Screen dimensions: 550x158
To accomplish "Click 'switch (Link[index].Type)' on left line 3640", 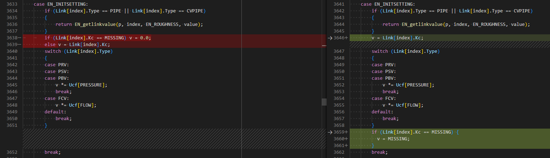I will (x=78, y=51).
